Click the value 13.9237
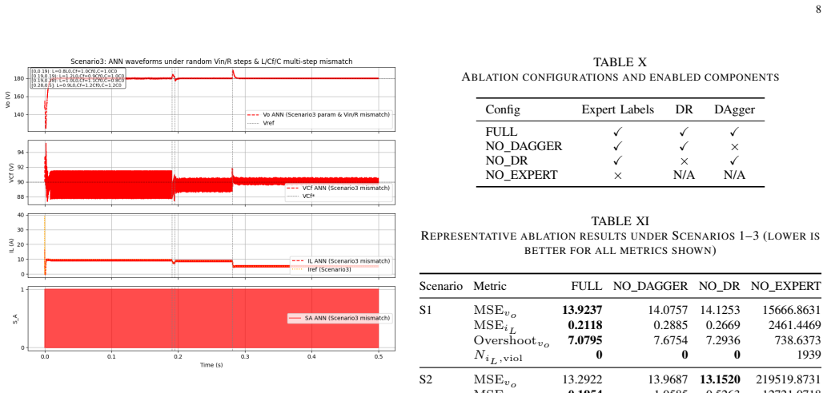The width and height of the screenshot is (827, 393). [x=582, y=311]
